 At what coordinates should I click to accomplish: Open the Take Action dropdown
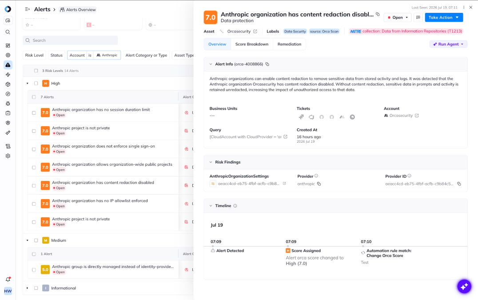[444, 17]
